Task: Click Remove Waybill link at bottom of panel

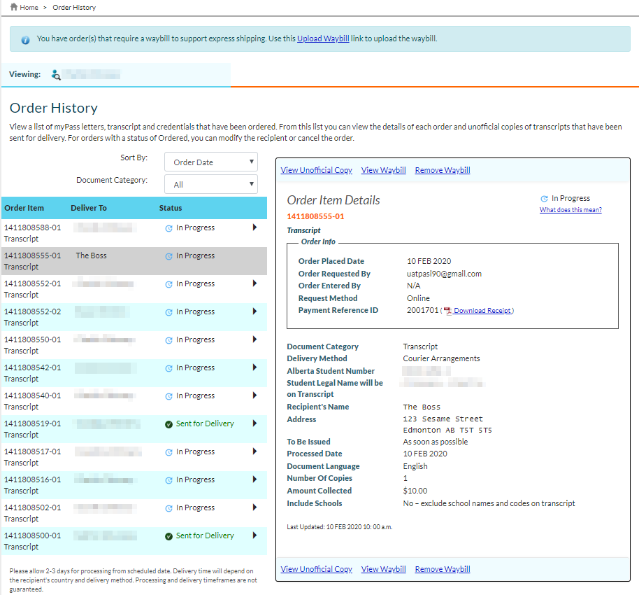Action: coord(442,569)
